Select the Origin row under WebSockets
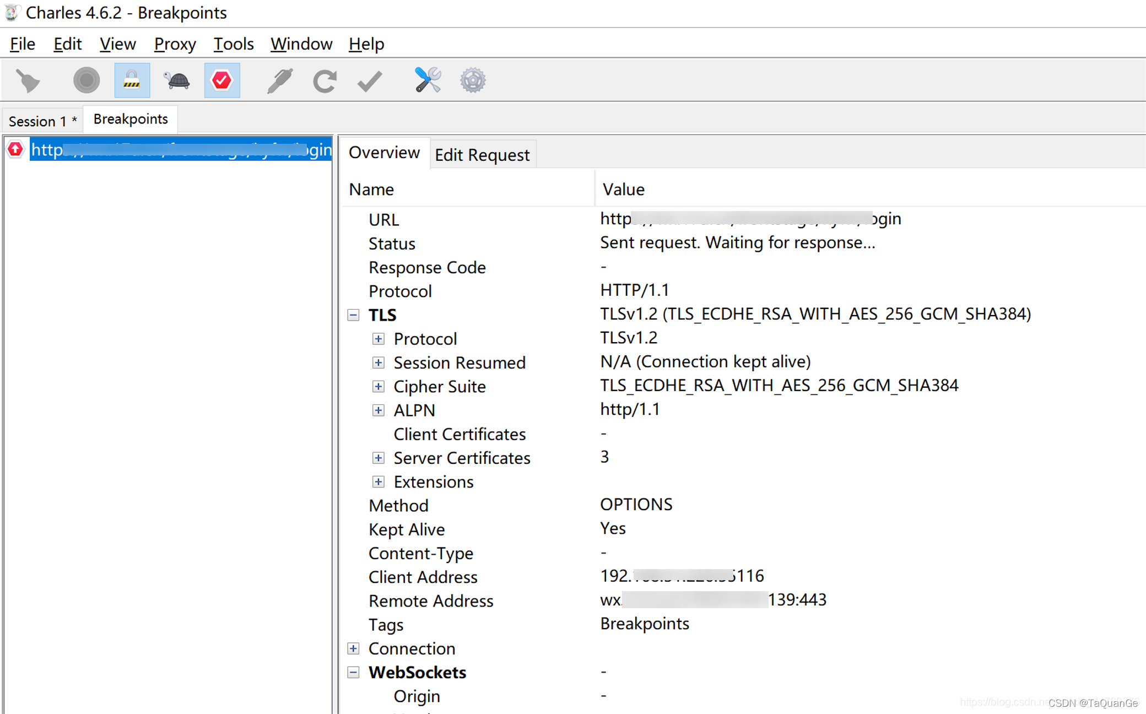1146x714 pixels. click(x=744, y=696)
